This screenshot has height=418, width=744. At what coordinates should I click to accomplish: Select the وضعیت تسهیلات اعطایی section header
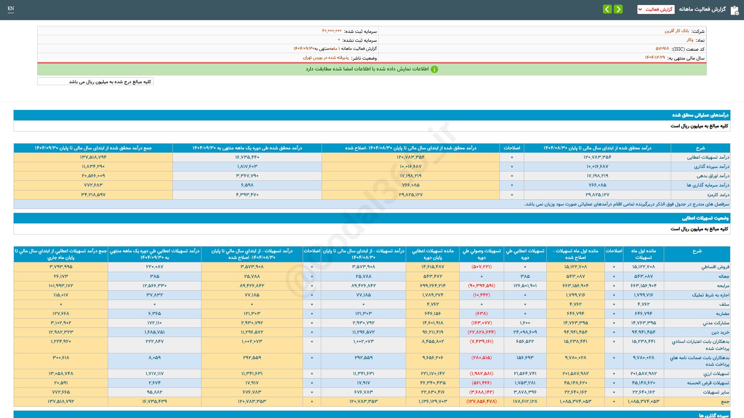pyautogui.click(x=705, y=218)
